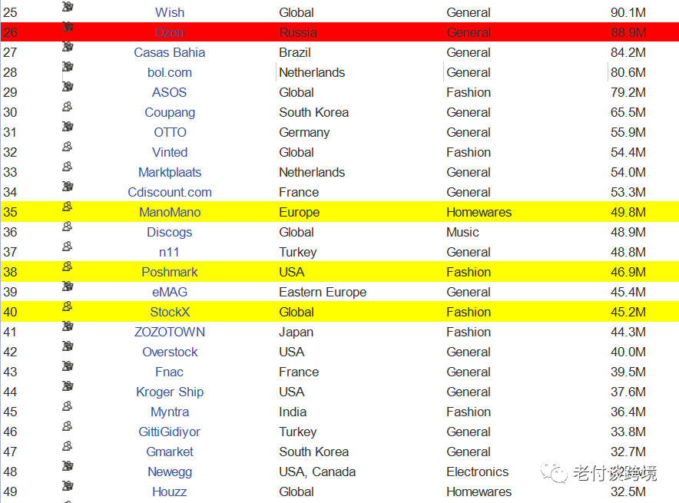Click the icon in the Cdiscount.com row
679x503 pixels.
[x=68, y=187]
